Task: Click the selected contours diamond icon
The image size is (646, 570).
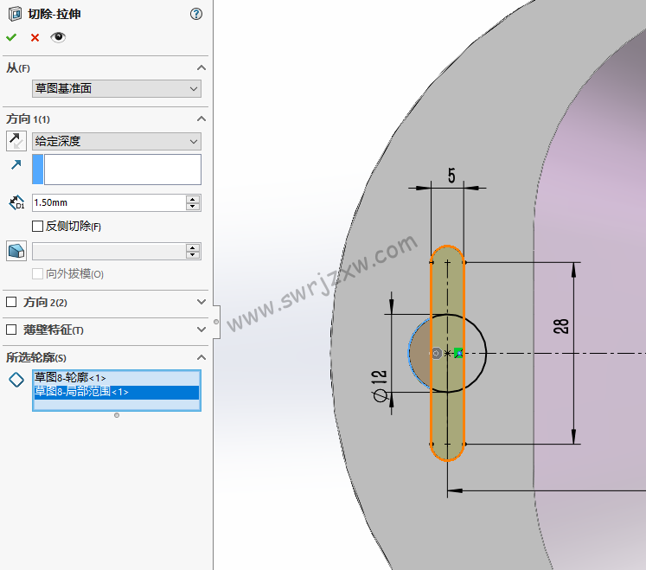Action: click(x=16, y=380)
